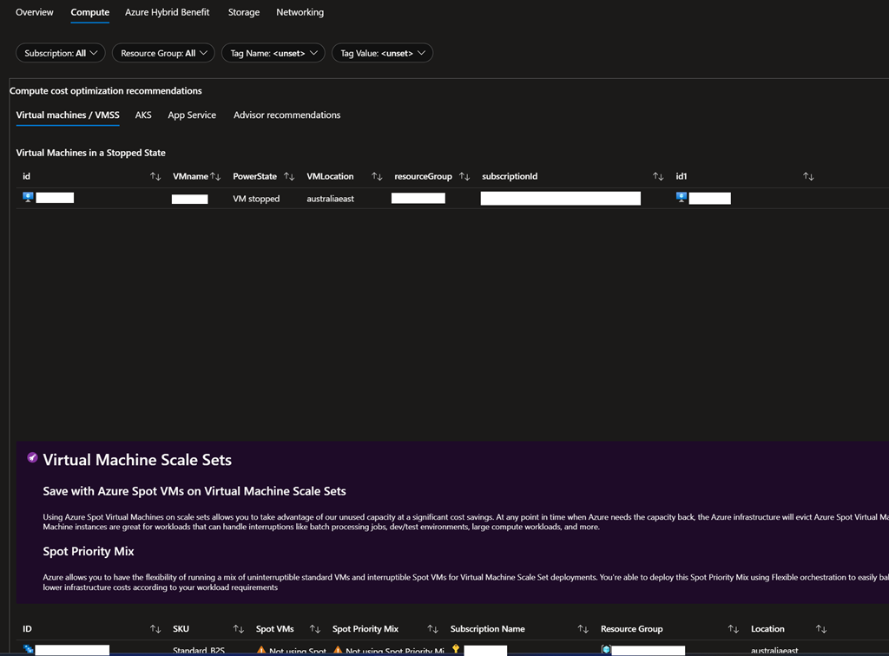Open the Storage tab
This screenshot has height=656, width=889.
tap(243, 12)
